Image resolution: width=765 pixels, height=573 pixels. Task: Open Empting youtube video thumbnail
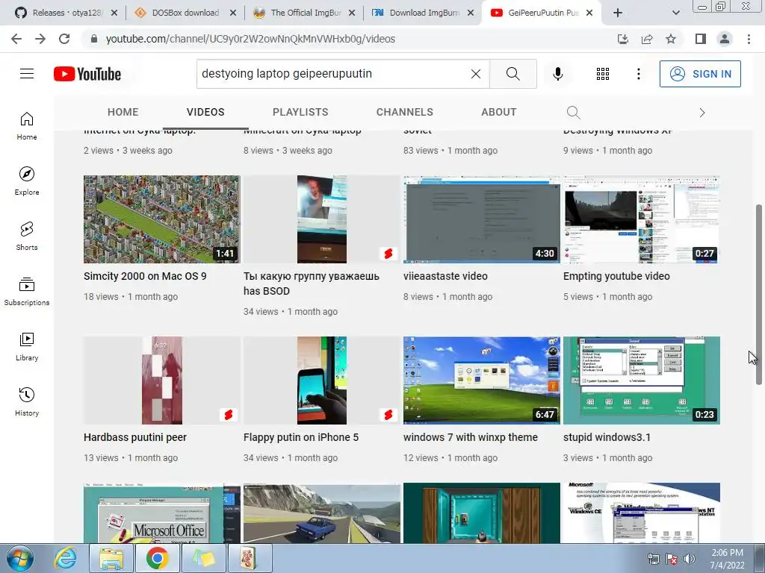pyautogui.click(x=642, y=219)
